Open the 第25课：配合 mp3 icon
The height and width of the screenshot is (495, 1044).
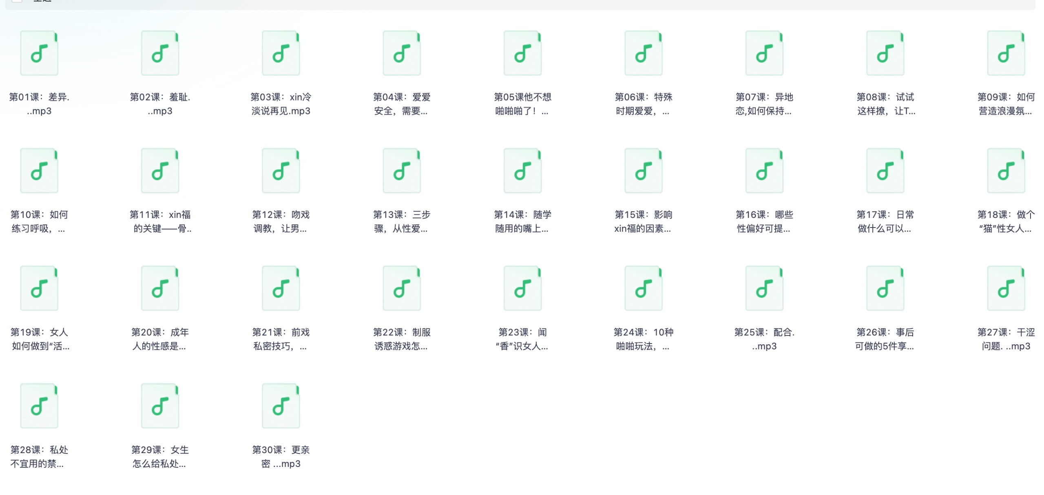pyautogui.click(x=765, y=288)
